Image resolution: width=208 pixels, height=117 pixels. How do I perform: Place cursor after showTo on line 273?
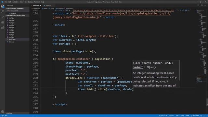click(132, 89)
